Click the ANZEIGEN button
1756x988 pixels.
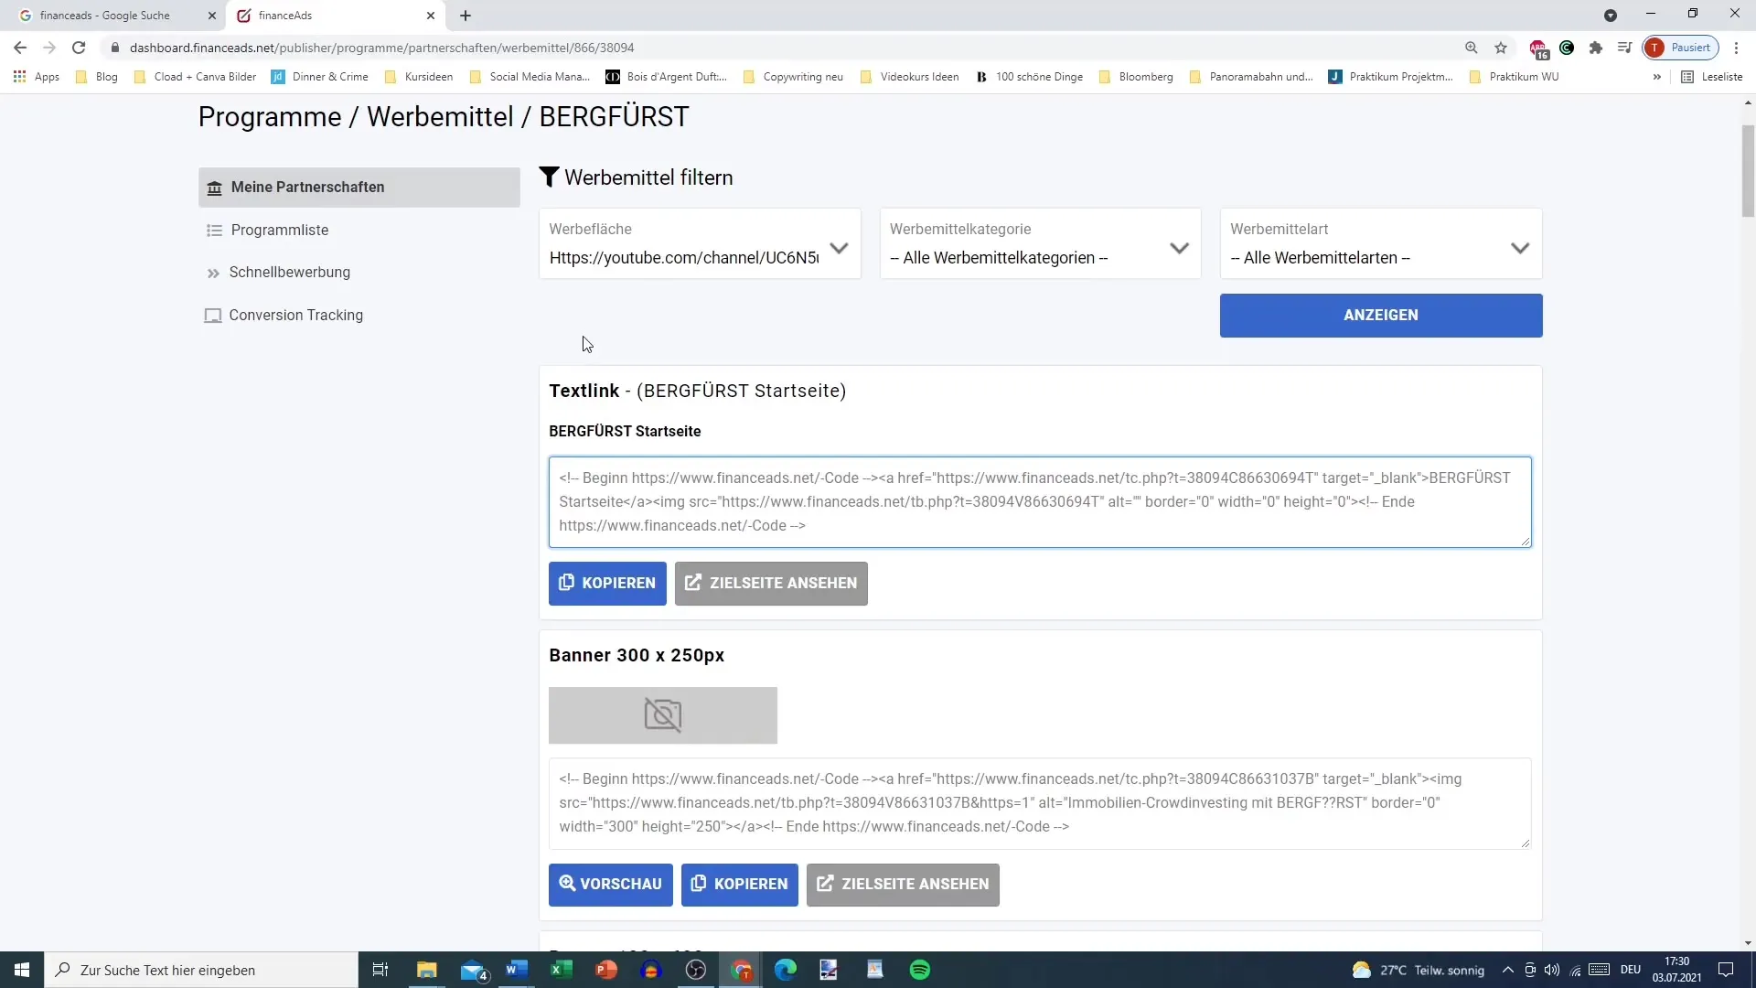click(1381, 315)
